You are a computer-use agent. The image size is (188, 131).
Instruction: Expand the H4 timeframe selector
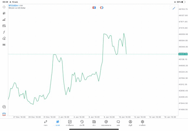pos(4,45)
